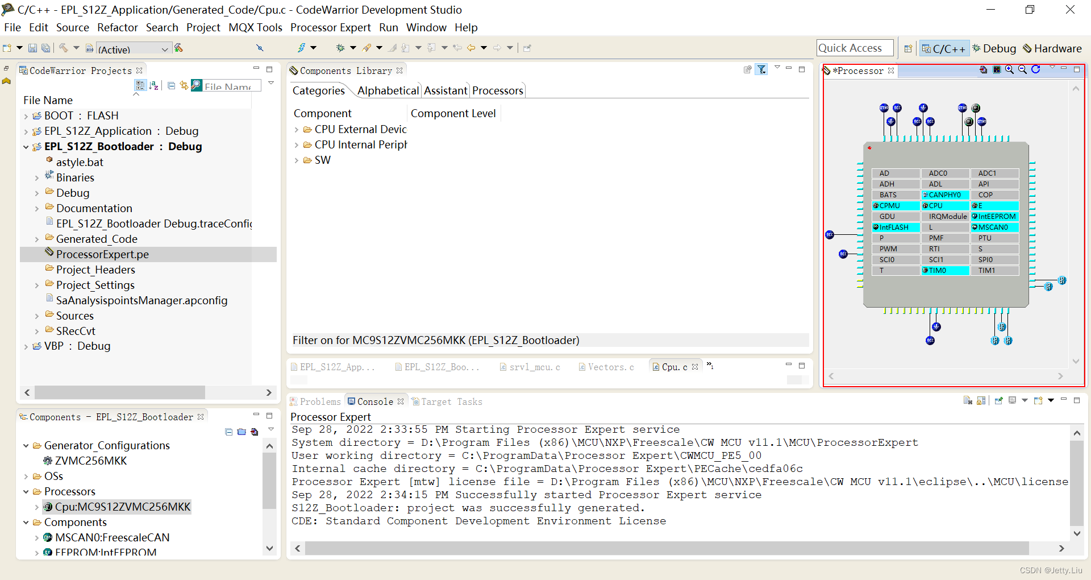Switch to the Assistant tab

click(445, 90)
